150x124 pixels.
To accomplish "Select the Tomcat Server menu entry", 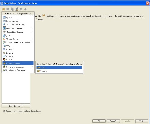I will (x=18, y=63).
